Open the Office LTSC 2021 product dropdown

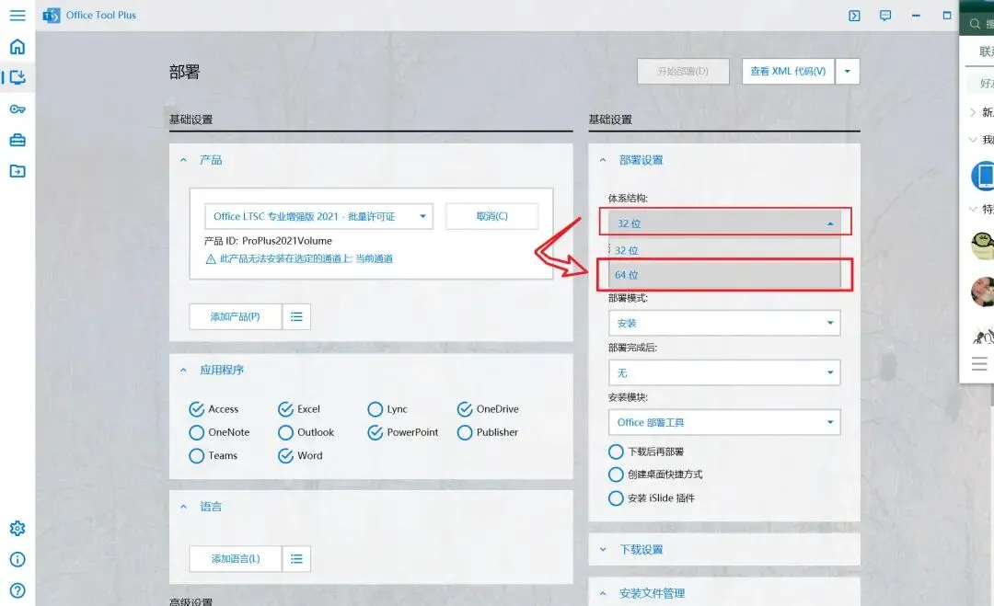pos(318,217)
